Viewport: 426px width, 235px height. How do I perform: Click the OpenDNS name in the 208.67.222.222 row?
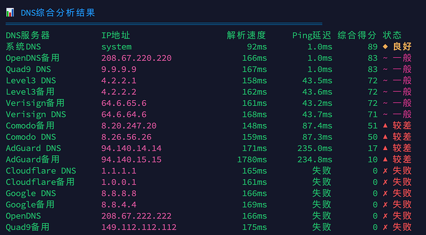coord(23,216)
